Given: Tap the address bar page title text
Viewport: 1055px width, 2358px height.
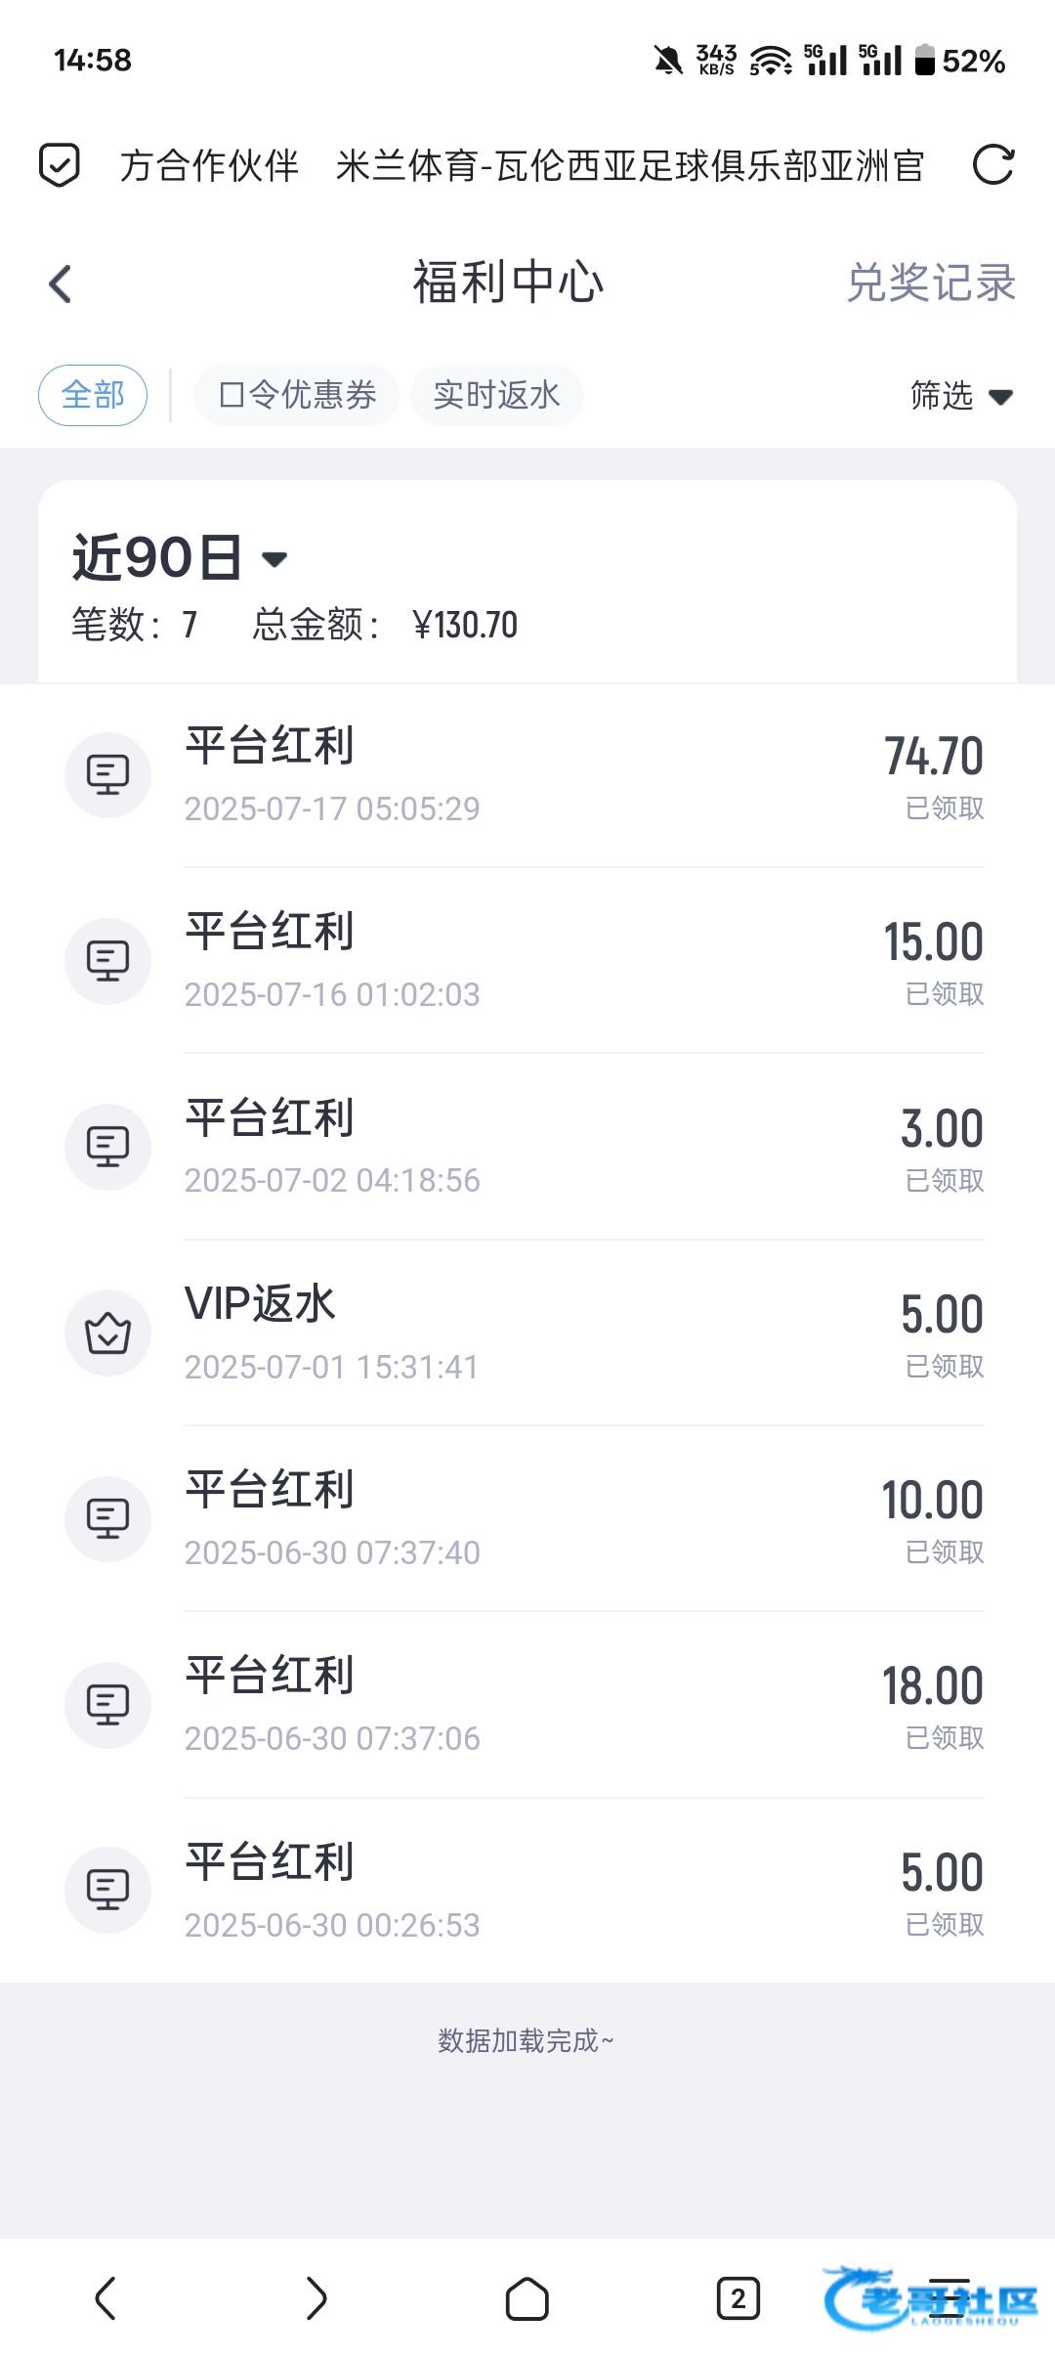Looking at the screenshot, I should pos(522,165).
